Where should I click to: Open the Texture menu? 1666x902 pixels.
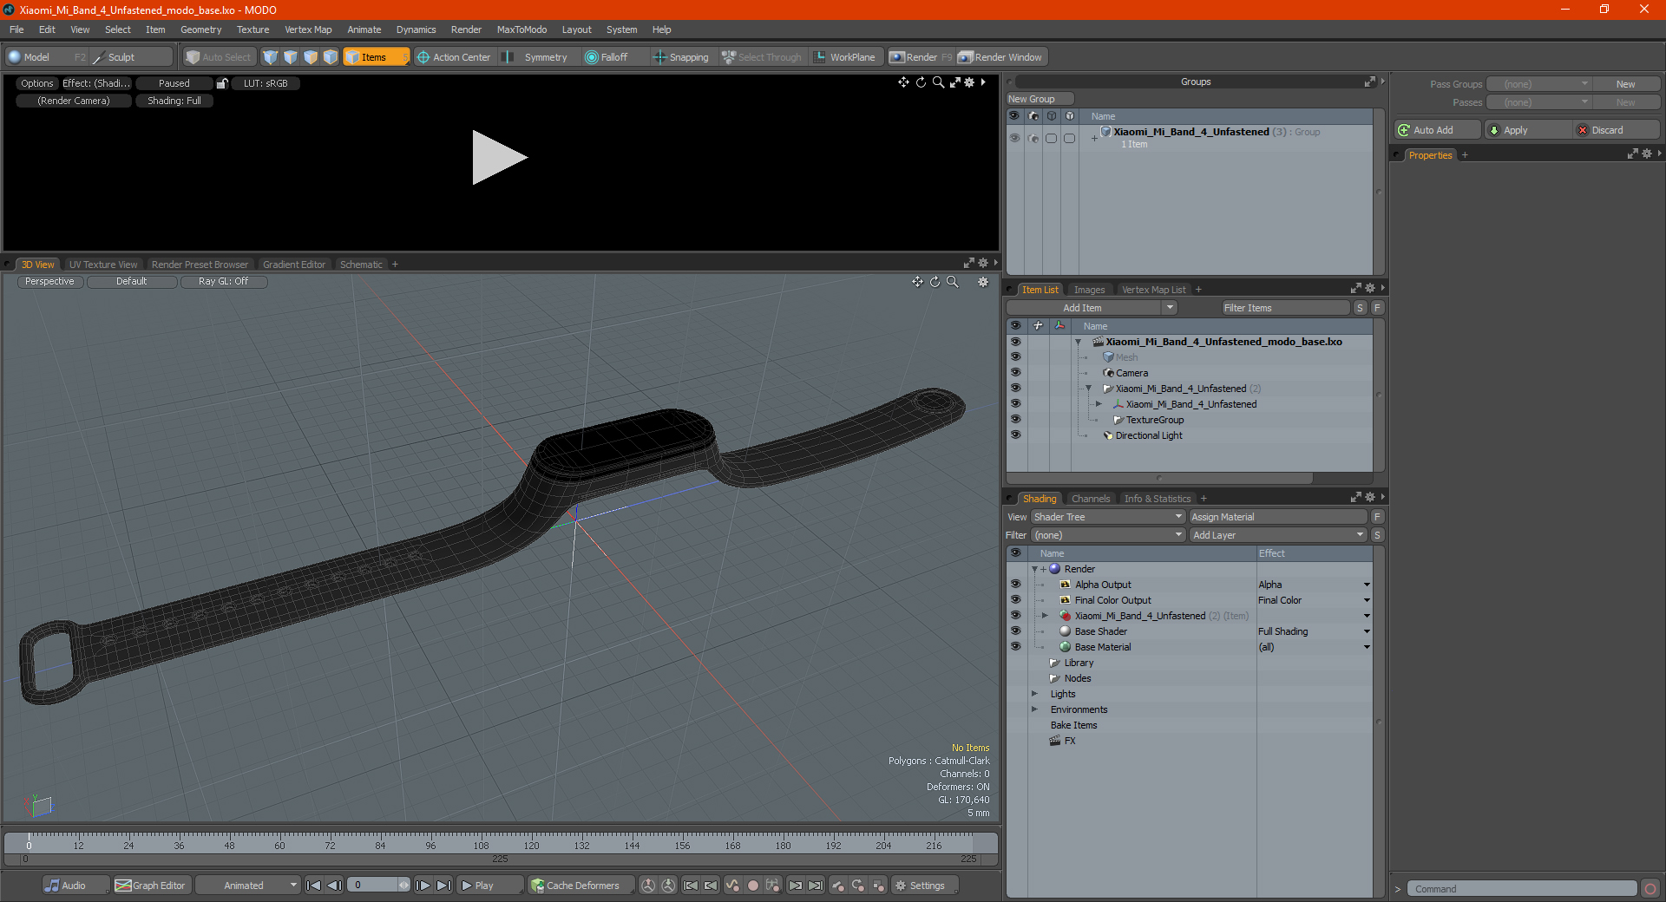click(253, 29)
